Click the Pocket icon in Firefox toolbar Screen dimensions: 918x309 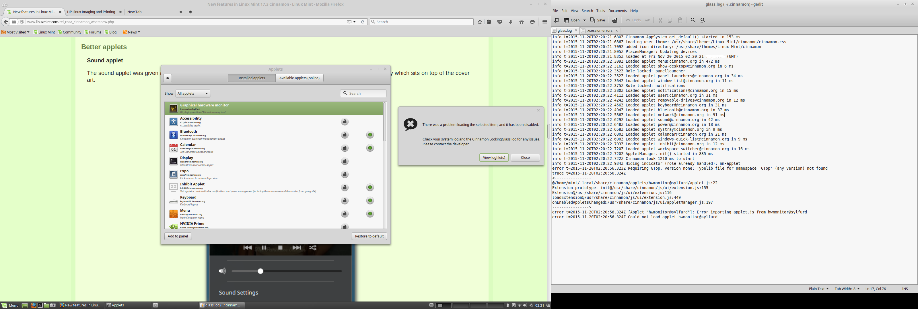pyautogui.click(x=500, y=22)
